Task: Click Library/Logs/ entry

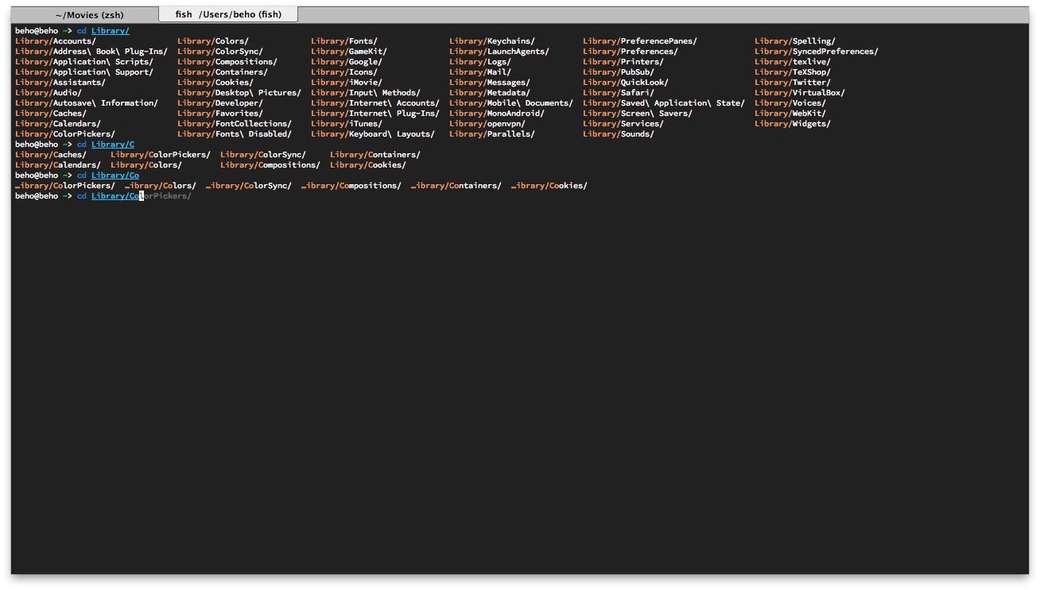Action: coord(480,62)
